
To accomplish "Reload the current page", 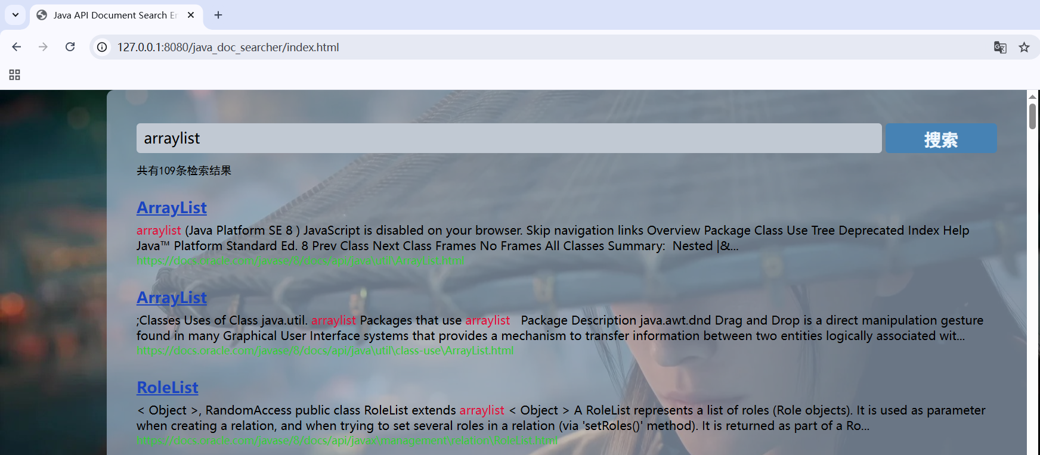I will pos(70,47).
